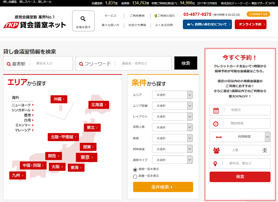
Task: Click the red arrow next to ニューヨーク
Action: pos(33,105)
